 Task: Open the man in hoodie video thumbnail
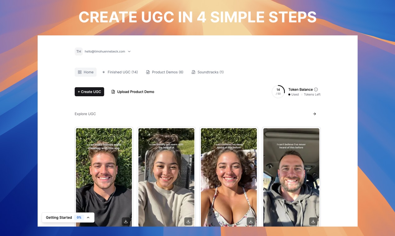(x=291, y=177)
